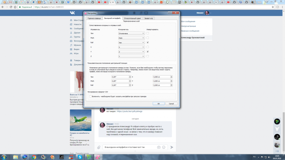Viewport: 285px width, 160px height.
Task: Disable inversion for the Y game axis
Action: click(148, 52)
